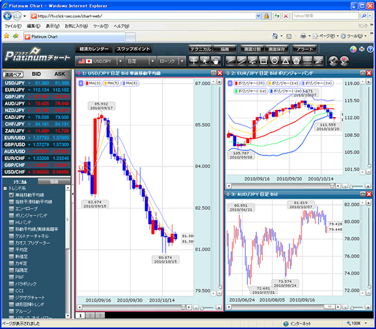Image resolution: width=376 pixels, height=329 pixels.
Task: Click the スワップポイント button
Action: click(x=133, y=49)
